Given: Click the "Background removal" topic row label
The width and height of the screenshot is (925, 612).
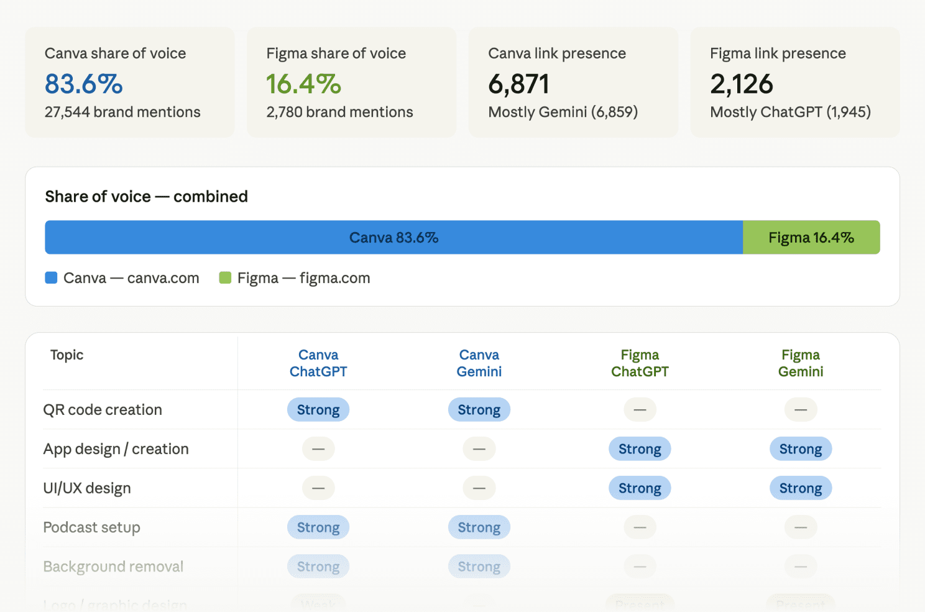Looking at the screenshot, I should (113, 567).
